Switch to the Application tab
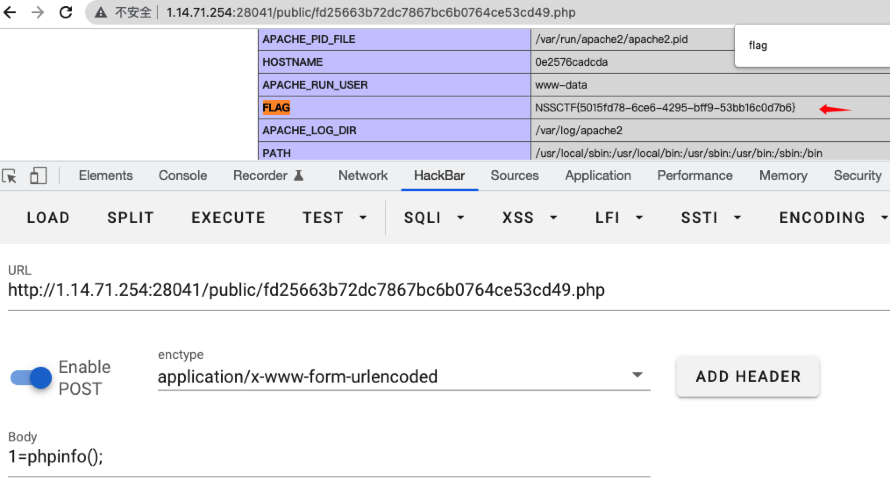 (598, 175)
